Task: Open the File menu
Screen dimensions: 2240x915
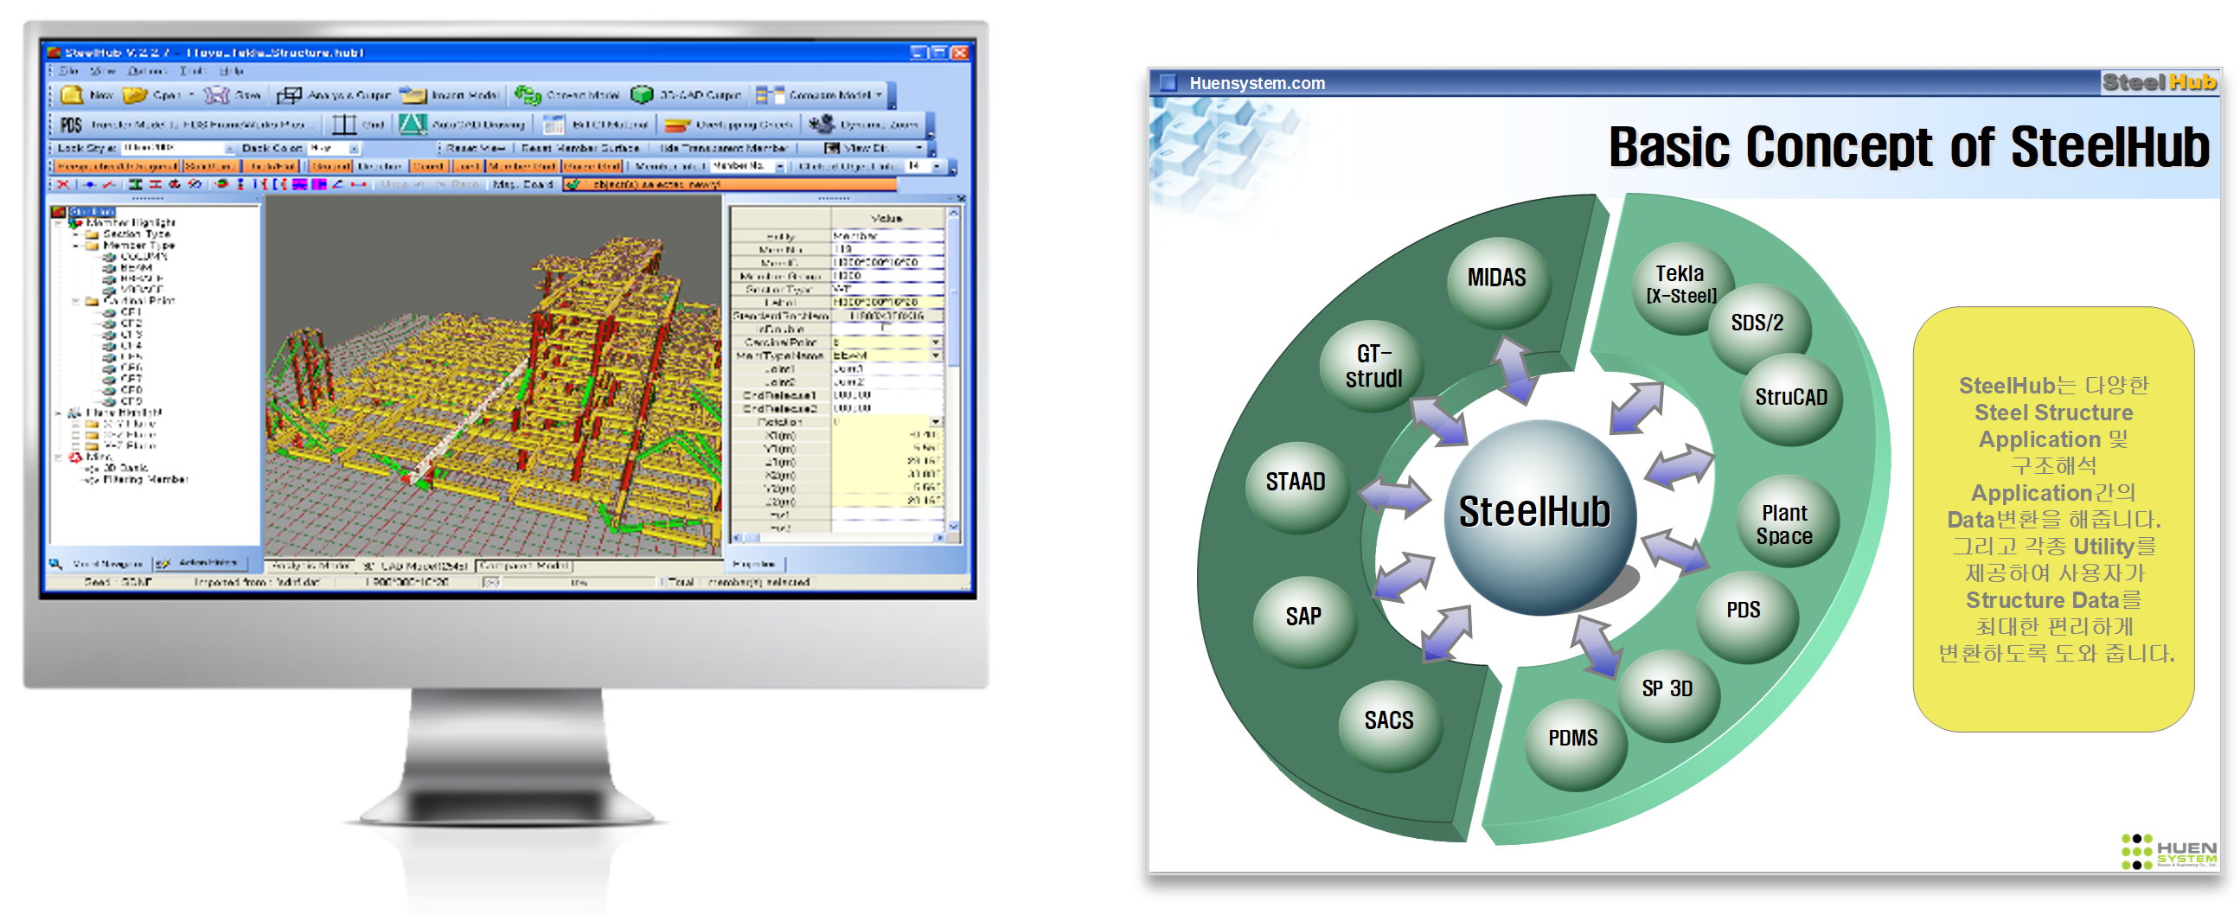Action: (69, 70)
